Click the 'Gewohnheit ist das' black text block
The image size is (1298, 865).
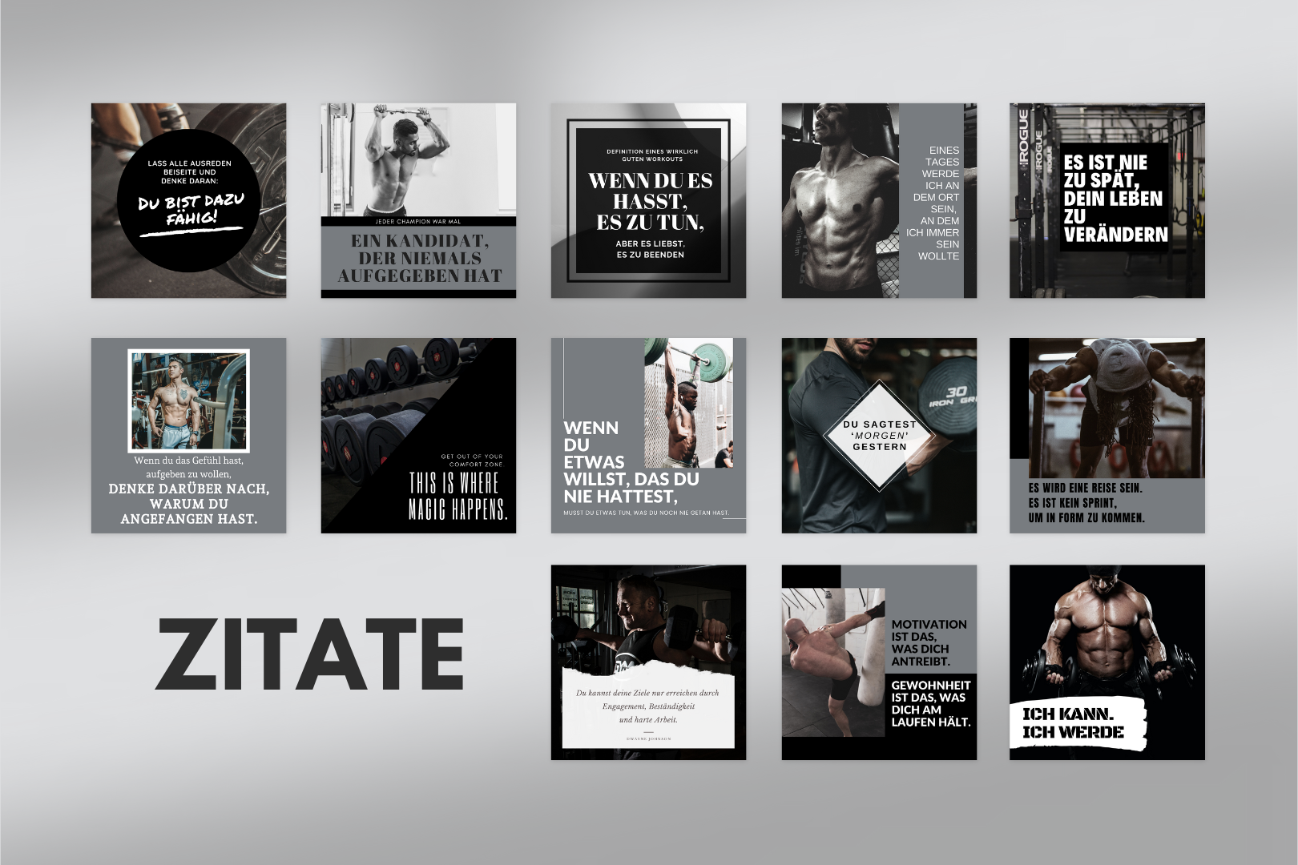tap(931, 704)
